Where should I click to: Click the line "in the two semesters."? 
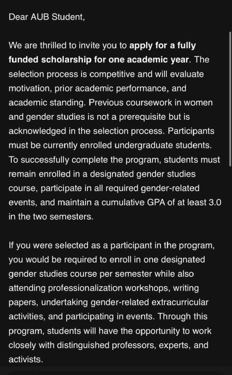[x=51, y=217]
